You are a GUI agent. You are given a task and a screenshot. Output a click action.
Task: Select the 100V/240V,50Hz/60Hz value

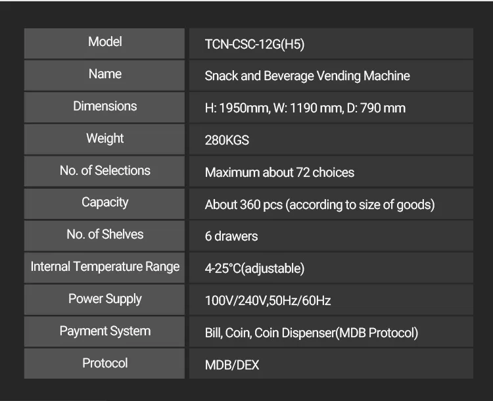tap(268, 301)
